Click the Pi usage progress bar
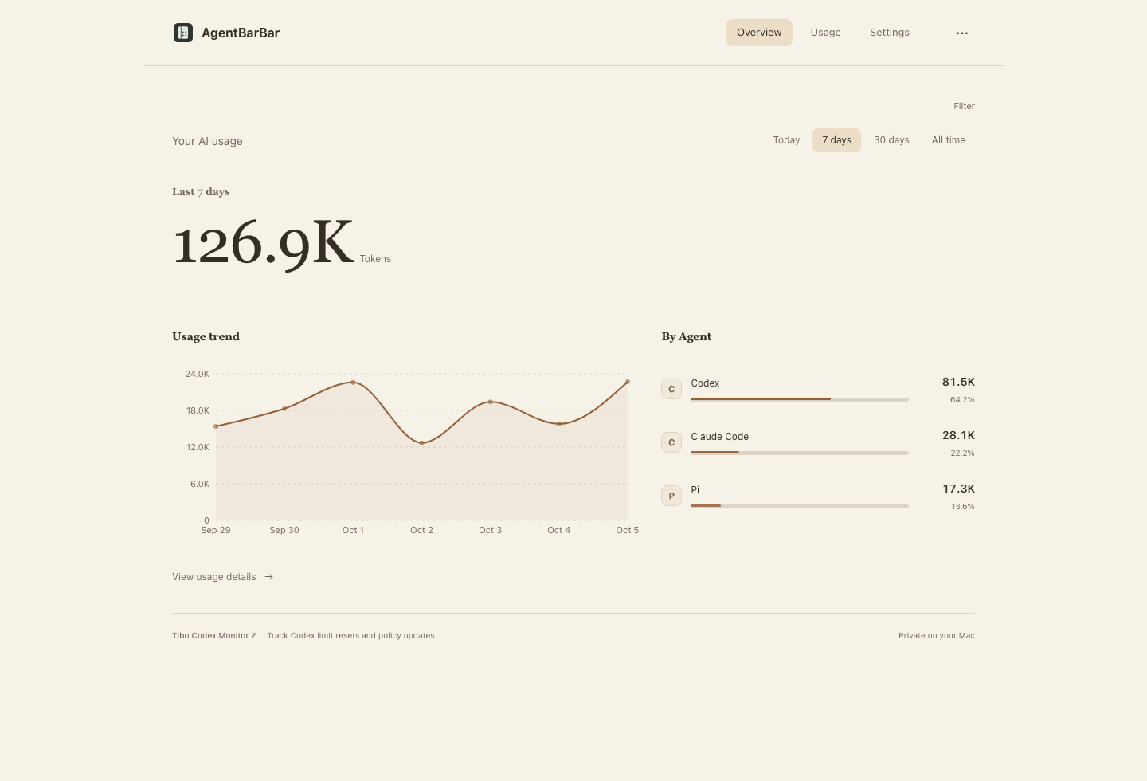Screen dimensions: 1147x781 point(800,506)
